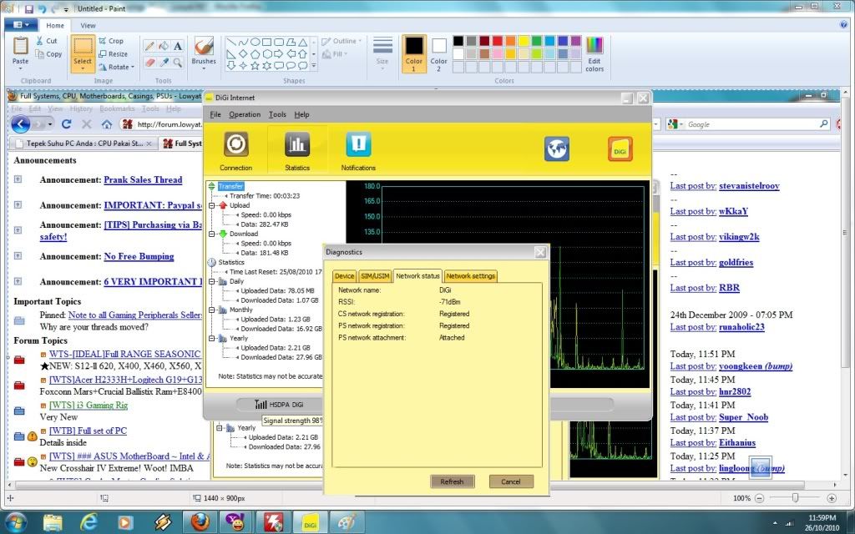
Task: Pick the red color swatch in palette
Action: [498, 40]
